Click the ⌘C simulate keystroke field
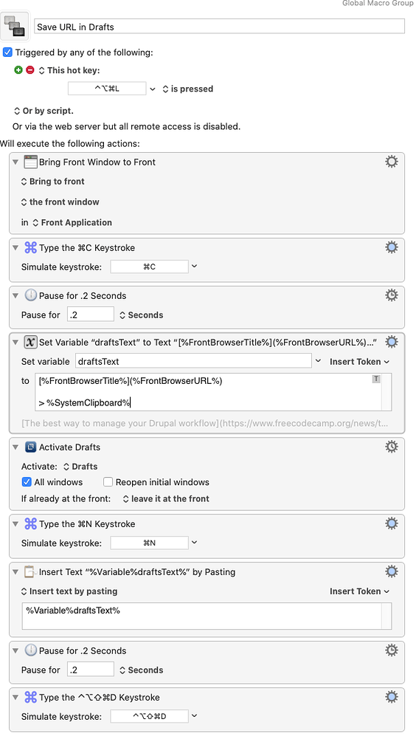 click(149, 267)
